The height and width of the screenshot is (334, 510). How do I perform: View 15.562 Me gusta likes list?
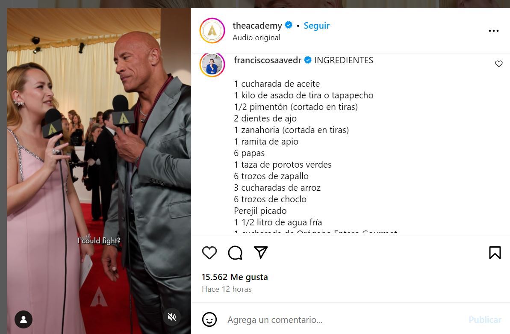pyautogui.click(x=235, y=277)
